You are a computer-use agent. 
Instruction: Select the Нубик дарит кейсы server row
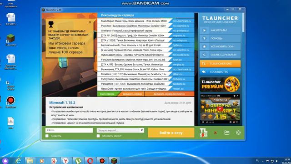click(146, 55)
